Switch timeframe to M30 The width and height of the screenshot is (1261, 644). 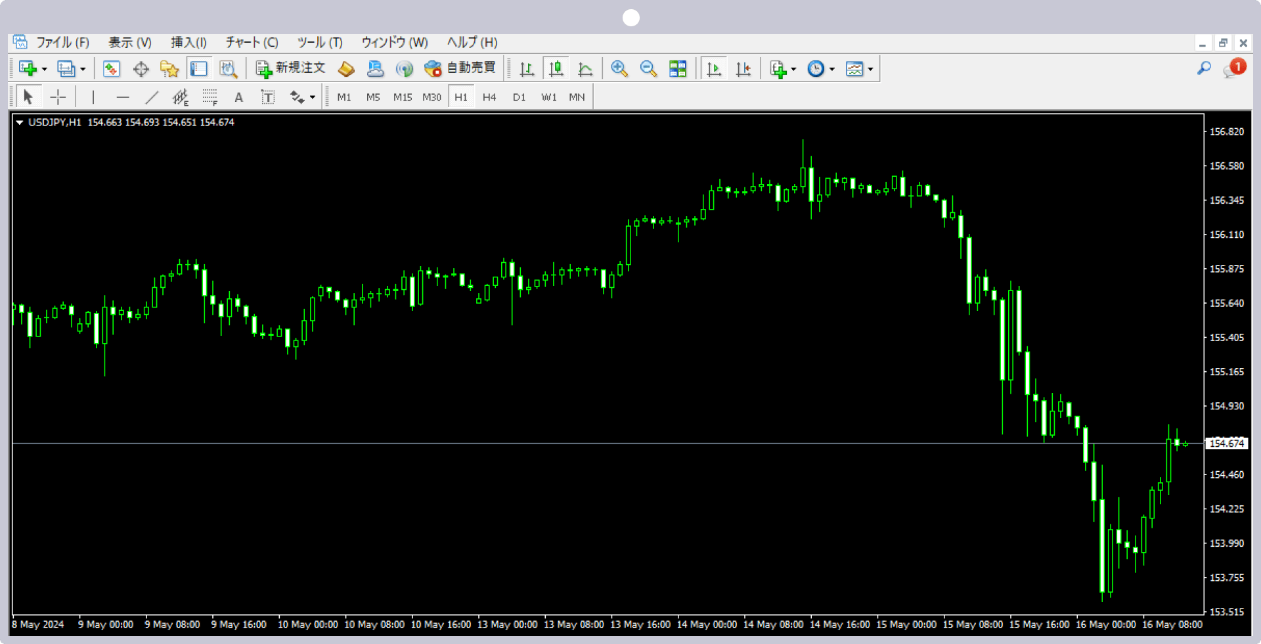(x=431, y=97)
